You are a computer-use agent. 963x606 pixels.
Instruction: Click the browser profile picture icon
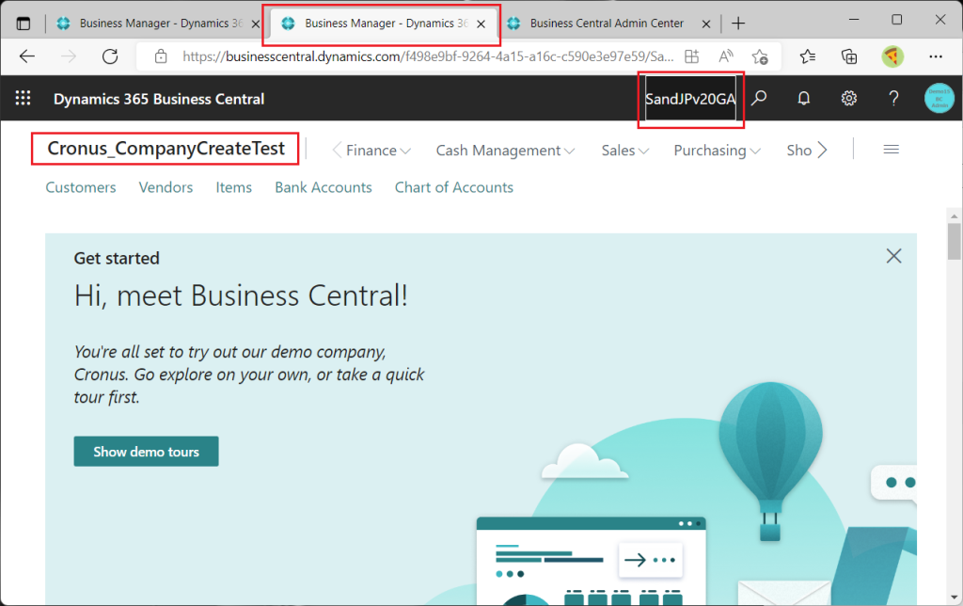coord(892,56)
